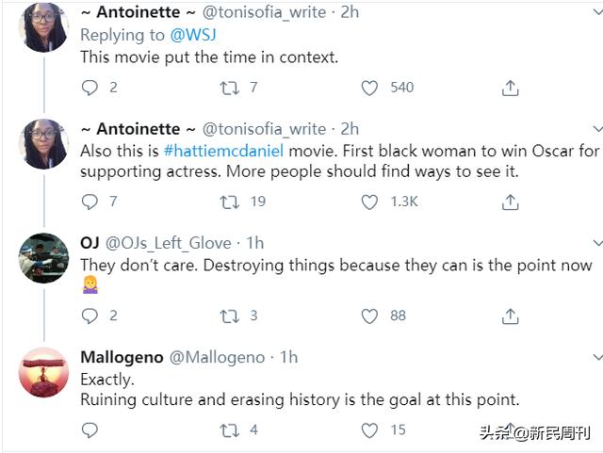This screenshot has height=453, width=603.
Task: Like the tweet with 540 likes
Action: [x=370, y=88]
